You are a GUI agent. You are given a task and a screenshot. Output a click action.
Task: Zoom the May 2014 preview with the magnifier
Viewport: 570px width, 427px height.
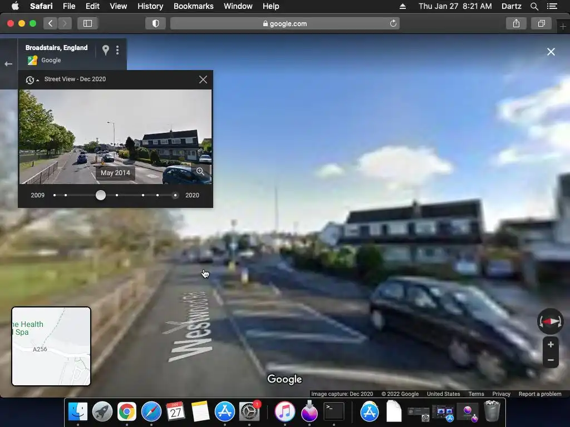pos(200,171)
